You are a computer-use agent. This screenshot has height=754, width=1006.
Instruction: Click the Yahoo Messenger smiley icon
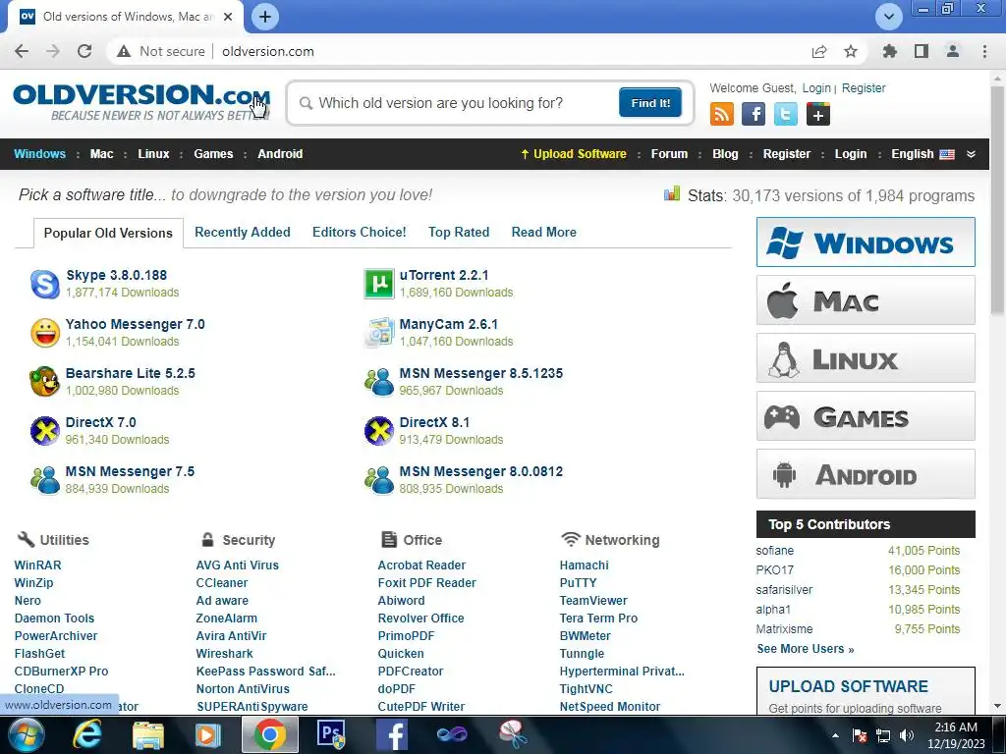(45, 333)
